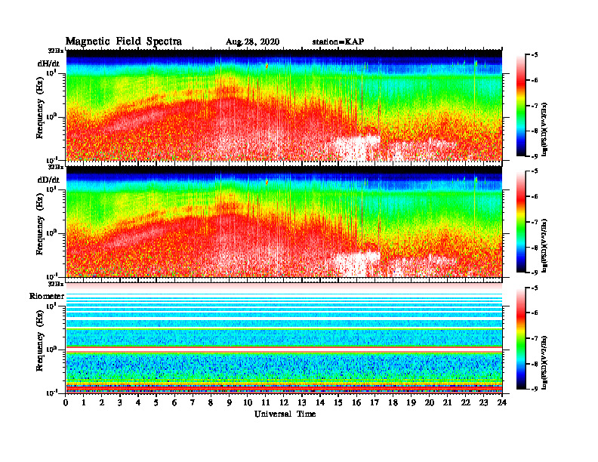The width and height of the screenshot is (598, 462).
Task: Click the "16" hour tick label
Action: 356,402
